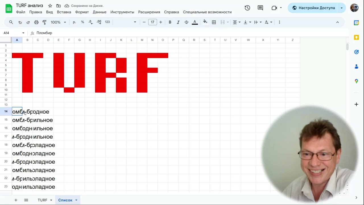Viewport: 364px width, 205px height.
Task: Open the Вид menu
Action: (49, 12)
